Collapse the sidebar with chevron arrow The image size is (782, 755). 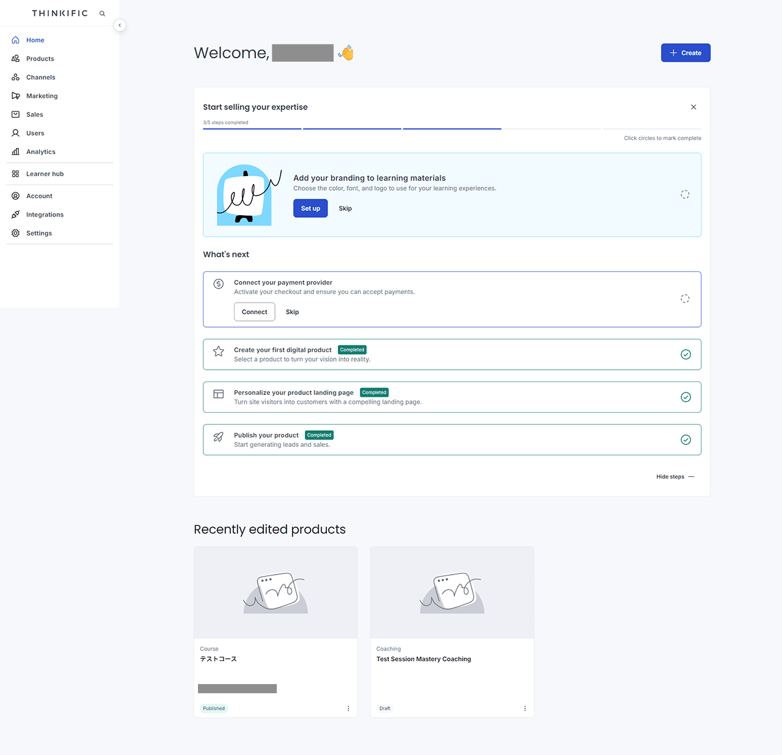120,25
